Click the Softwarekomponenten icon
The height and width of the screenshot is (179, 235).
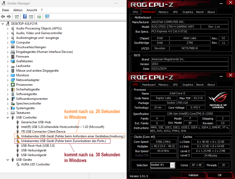[x=13, y=99]
